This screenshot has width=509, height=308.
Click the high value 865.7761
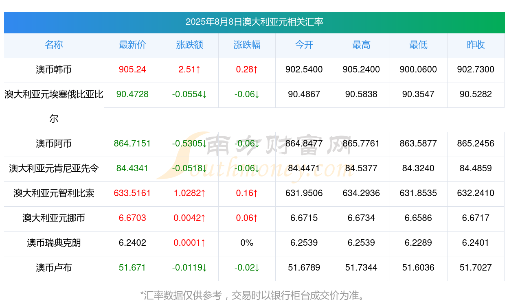click(361, 144)
